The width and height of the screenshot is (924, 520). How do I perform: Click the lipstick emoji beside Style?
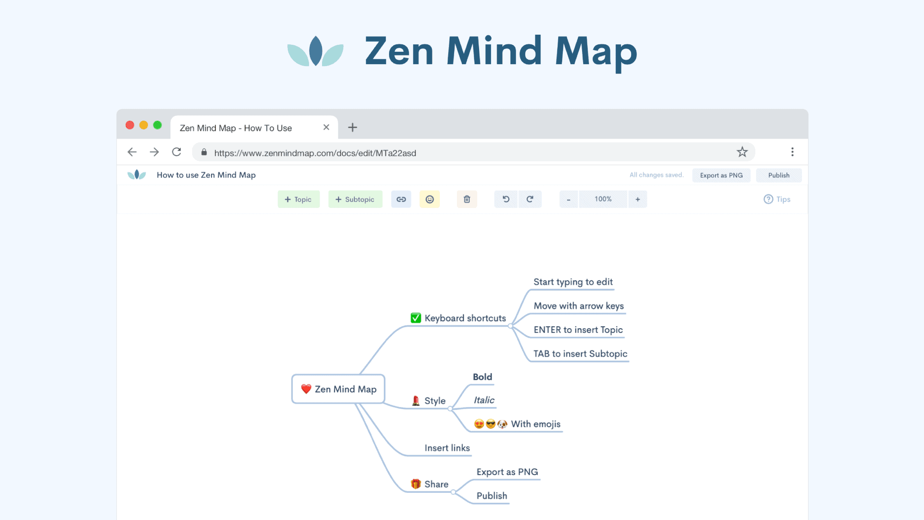coord(416,401)
